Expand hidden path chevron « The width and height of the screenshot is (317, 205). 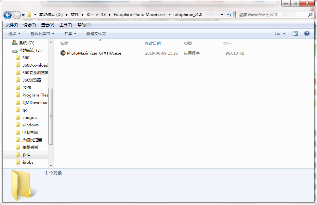(35, 14)
